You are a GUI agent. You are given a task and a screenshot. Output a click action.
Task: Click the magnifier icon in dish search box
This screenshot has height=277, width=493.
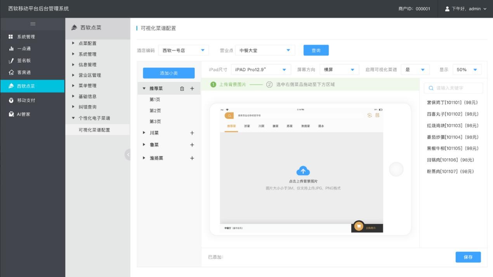point(431,88)
